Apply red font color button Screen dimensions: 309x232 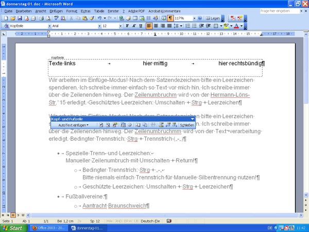pos(236,26)
